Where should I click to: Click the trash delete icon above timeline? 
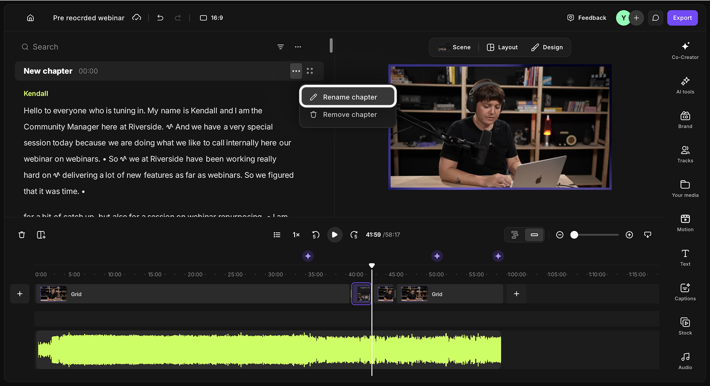[22, 235]
